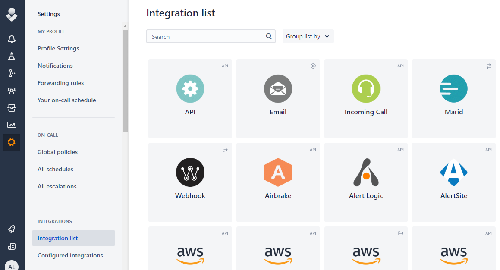Click the AlertSite card label
The height and width of the screenshot is (270, 500).
[x=454, y=196]
